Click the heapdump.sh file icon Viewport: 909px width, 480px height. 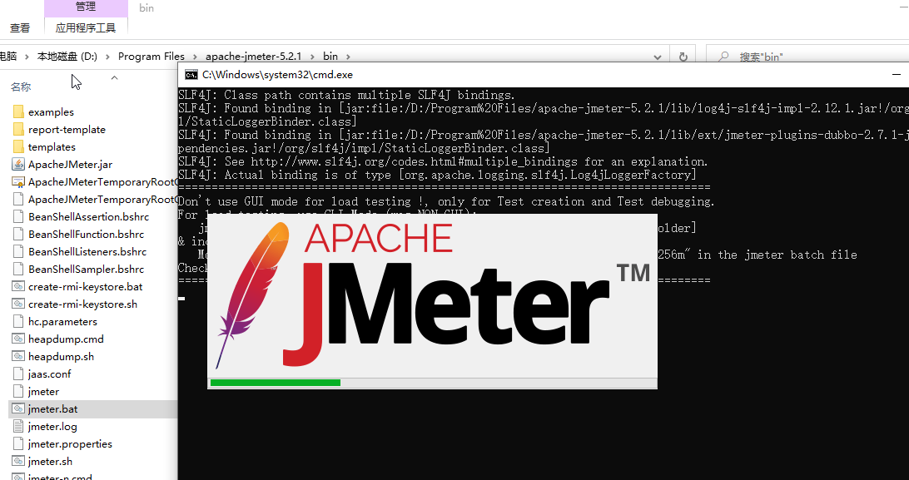tap(18, 356)
